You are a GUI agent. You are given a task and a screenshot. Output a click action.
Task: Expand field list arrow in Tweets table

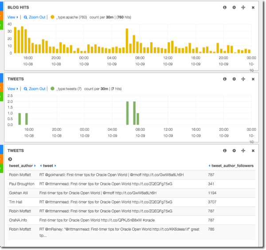[x=10, y=159]
